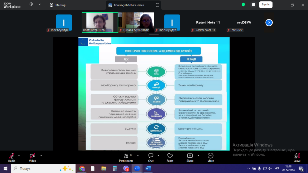Click the microphone tray icon

click(x=259, y=168)
